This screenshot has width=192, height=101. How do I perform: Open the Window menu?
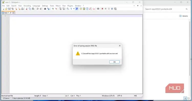[x=78, y=6]
